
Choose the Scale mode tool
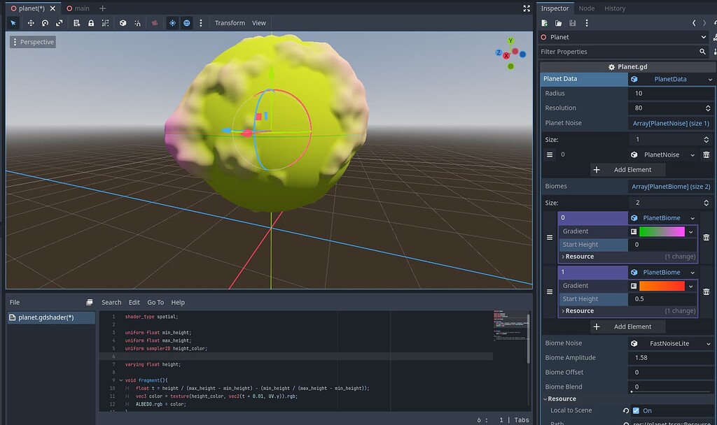60,23
